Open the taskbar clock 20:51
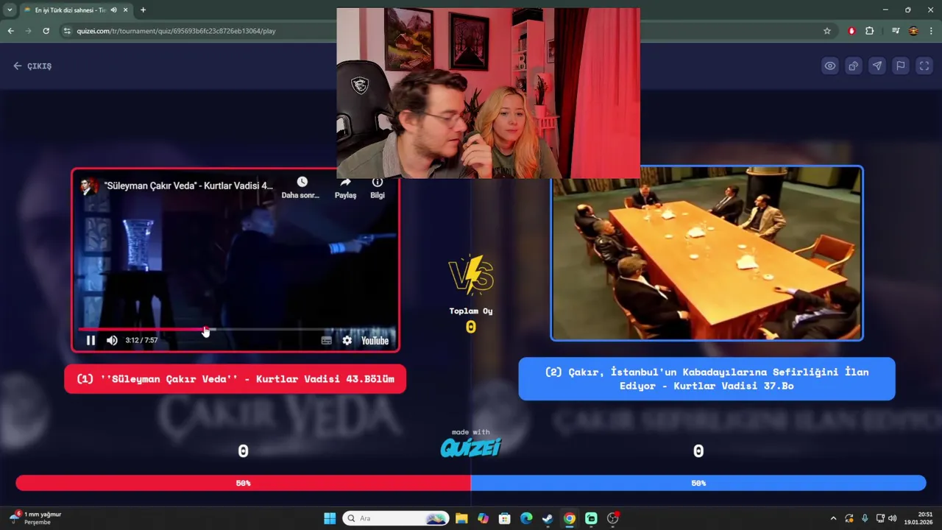Image resolution: width=942 pixels, height=530 pixels. [918, 518]
